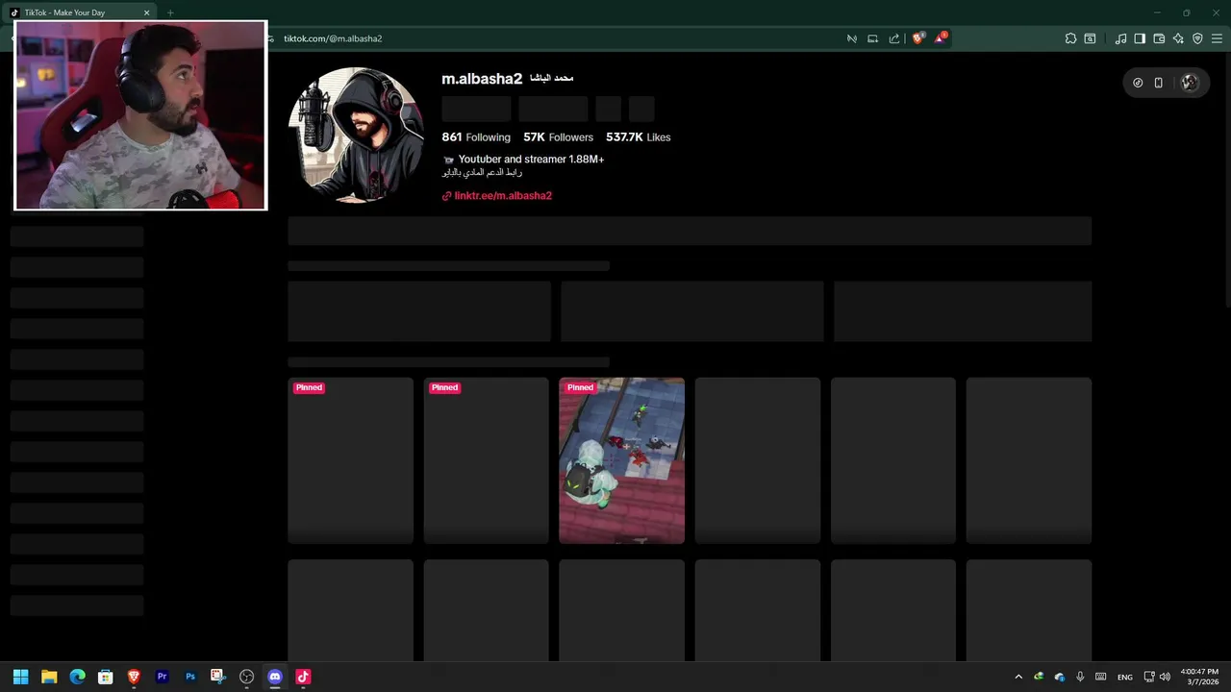Screen dimensions: 1231x692
Task: Open the Leo AI sparkle icon
Action: point(1178,38)
